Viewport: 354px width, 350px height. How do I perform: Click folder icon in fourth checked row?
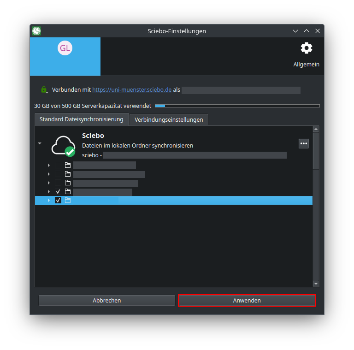click(68, 191)
